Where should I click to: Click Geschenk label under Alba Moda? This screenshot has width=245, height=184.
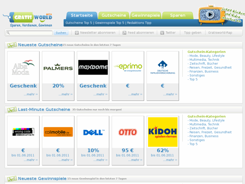pyautogui.click(x=23, y=86)
